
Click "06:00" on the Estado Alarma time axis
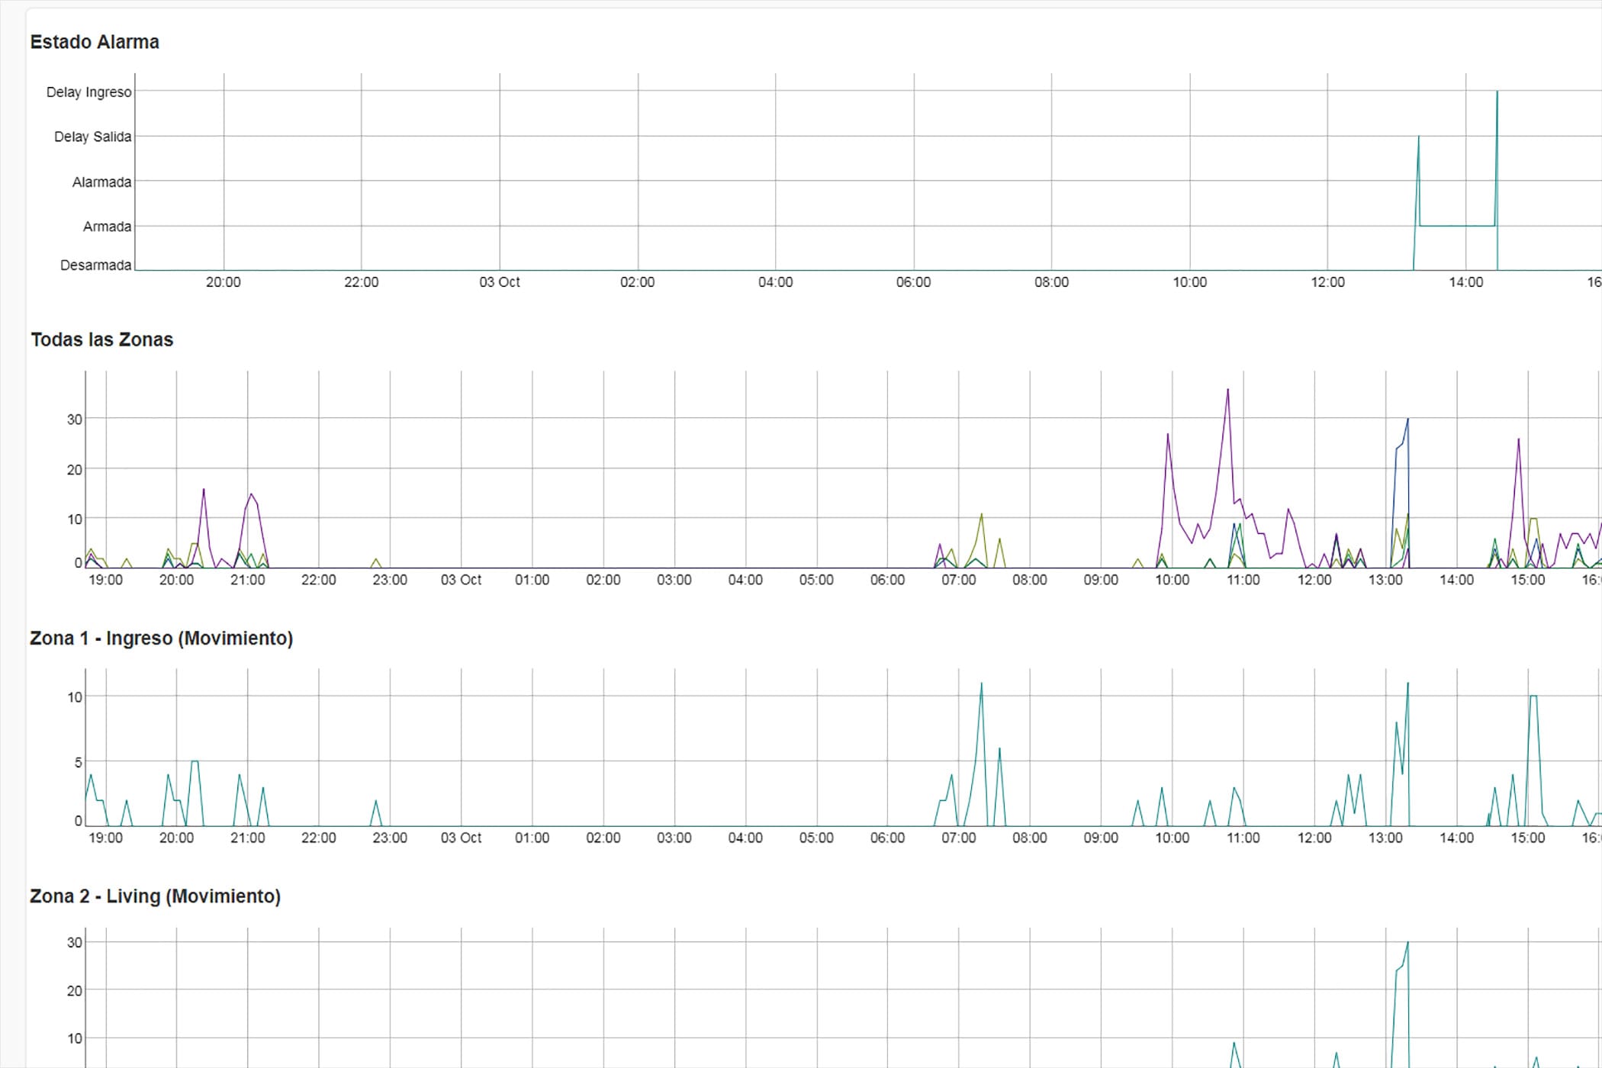[x=914, y=282]
